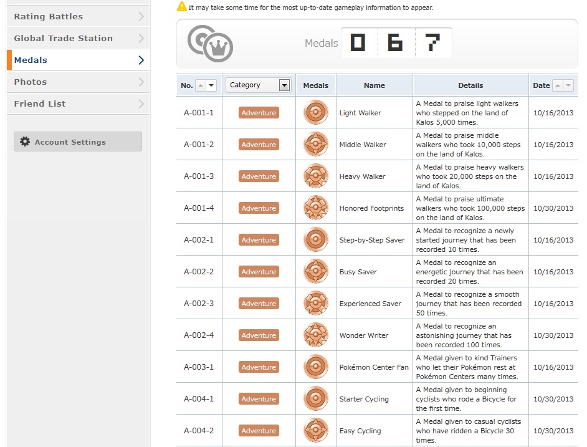Sort the No. column ascending
This screenshot has height=447, width=587.
pyautogui.click(x=201, y=85)
